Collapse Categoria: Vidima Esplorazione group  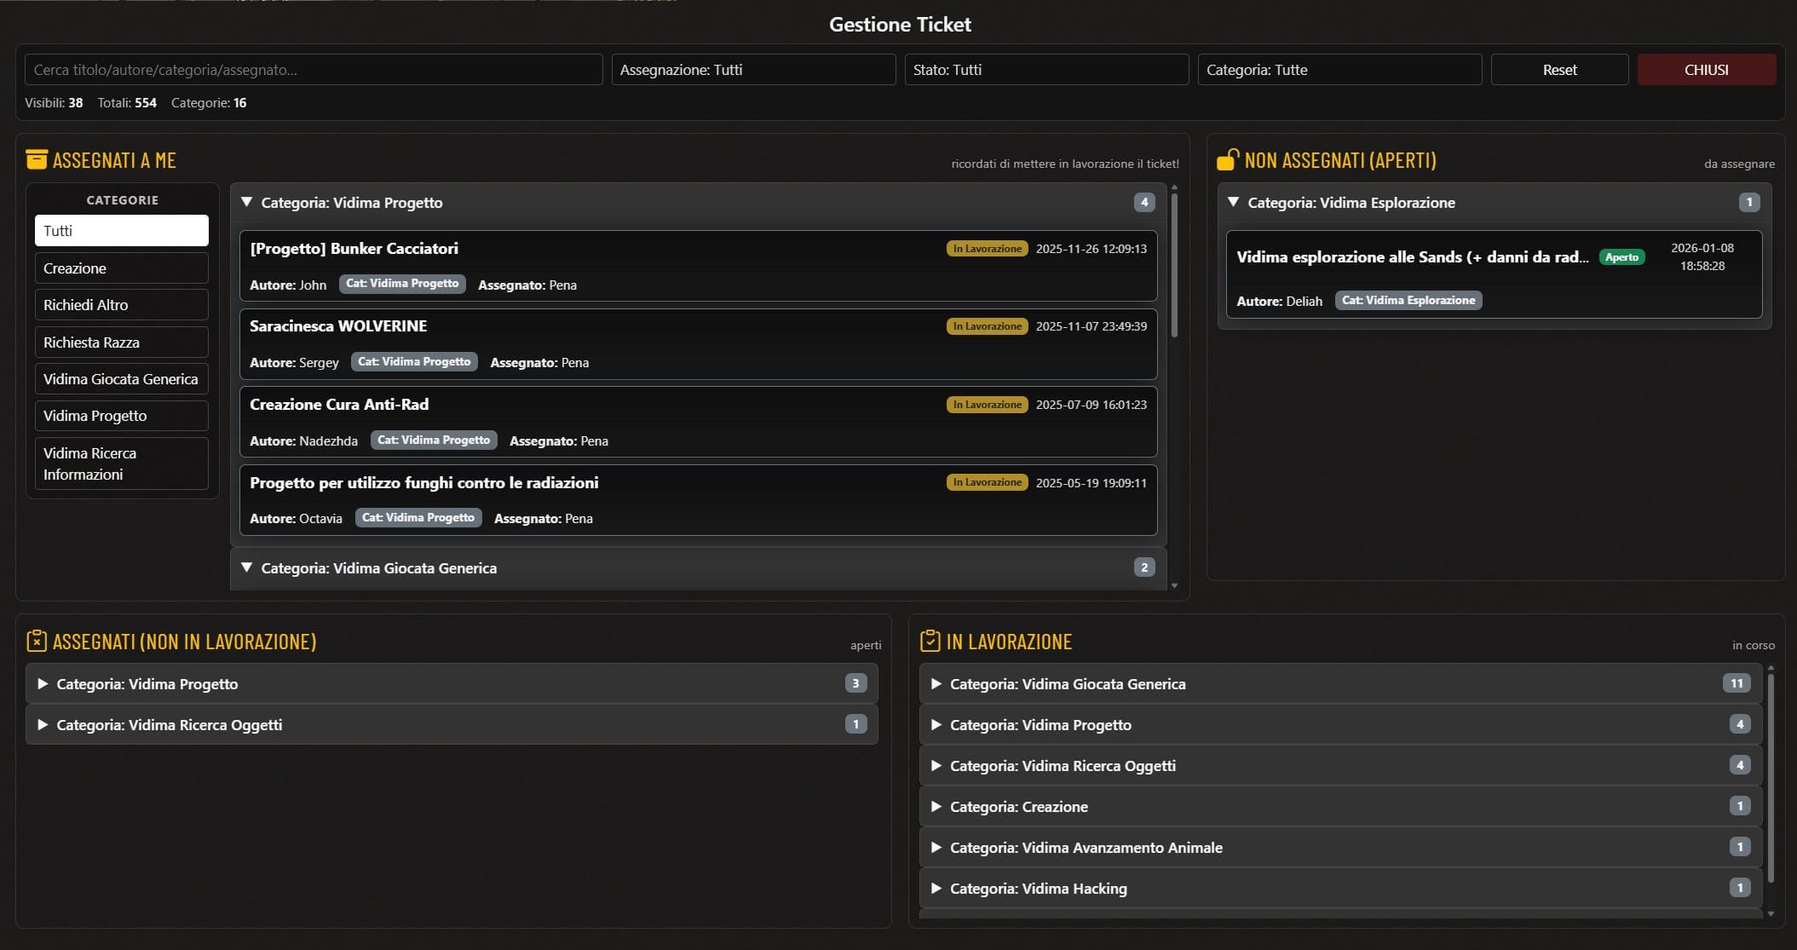coord(1495,203)
